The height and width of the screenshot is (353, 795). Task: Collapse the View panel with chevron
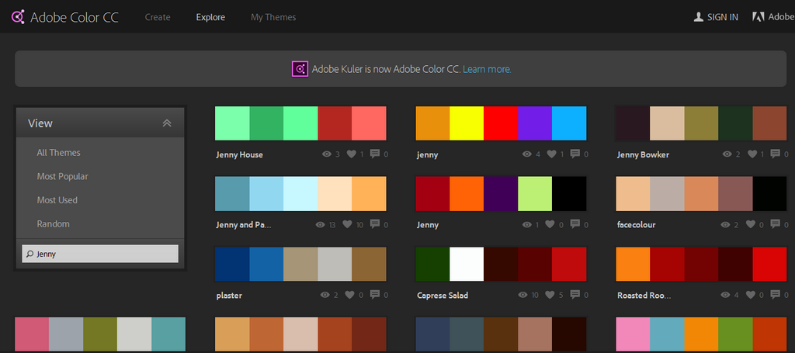[166, 123]
